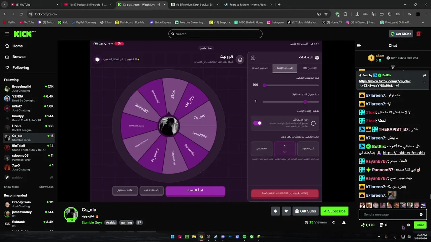Image resolution: width=431 pixels, height=242 pixels.
Task: Open the Kick hamburger sidebar menu
Action: [7, 34]
